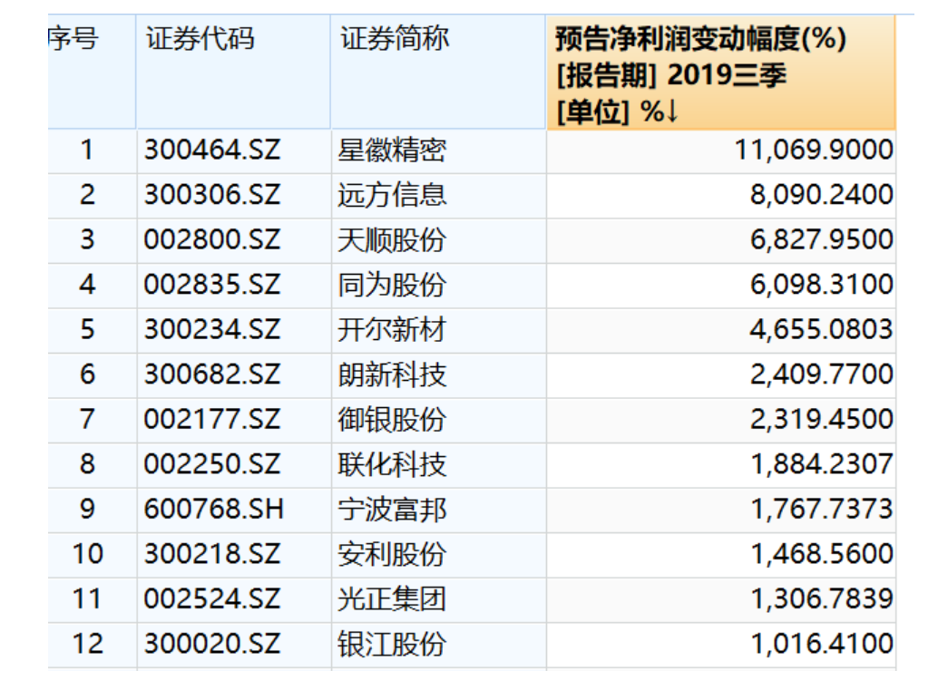Select the value 2,409.7700 for 朗新科技
The height and width of the screenshot is (690, 938).
[x=821, y=374]
